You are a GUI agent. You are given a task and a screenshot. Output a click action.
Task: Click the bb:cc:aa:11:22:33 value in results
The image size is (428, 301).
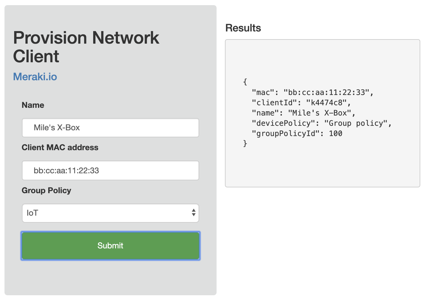[x=326, y=93]
